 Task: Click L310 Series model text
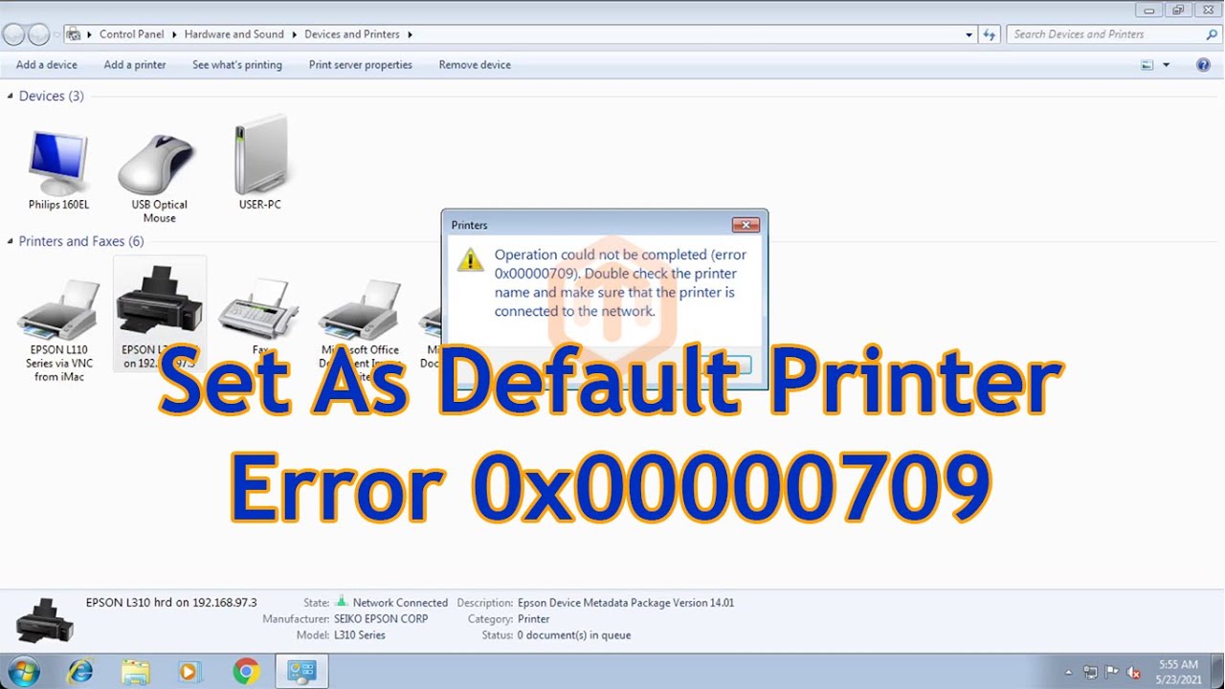(x=360, y=635)
